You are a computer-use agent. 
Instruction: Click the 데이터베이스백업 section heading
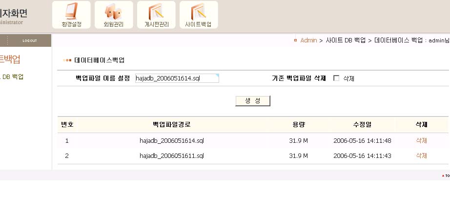tap(99, 60)
